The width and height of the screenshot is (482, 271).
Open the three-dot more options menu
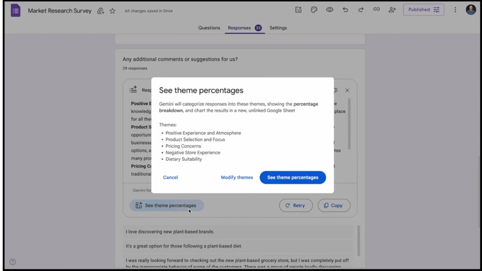tap(455, 10)
